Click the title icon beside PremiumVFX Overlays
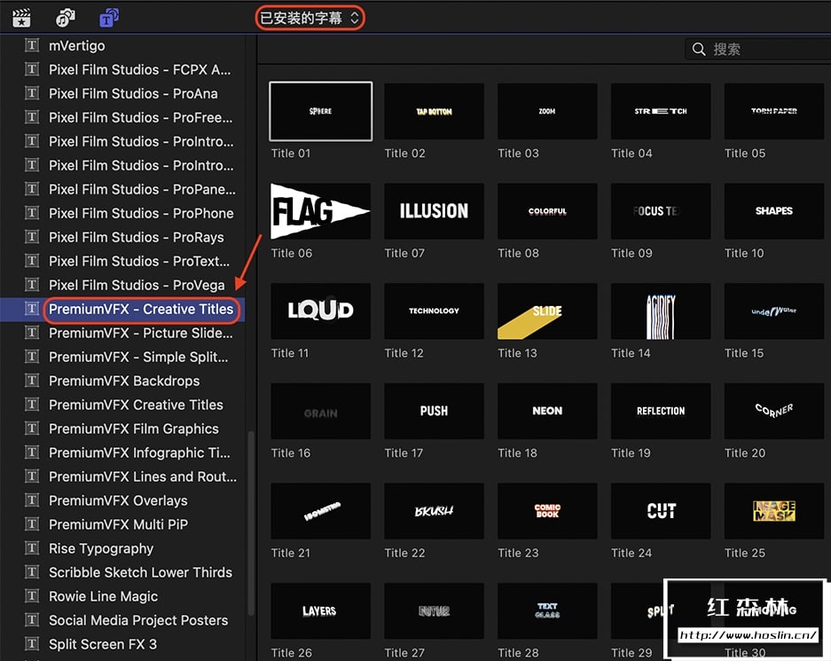The width and height of the screenshot is (831, 661). [x=32, y=500]
